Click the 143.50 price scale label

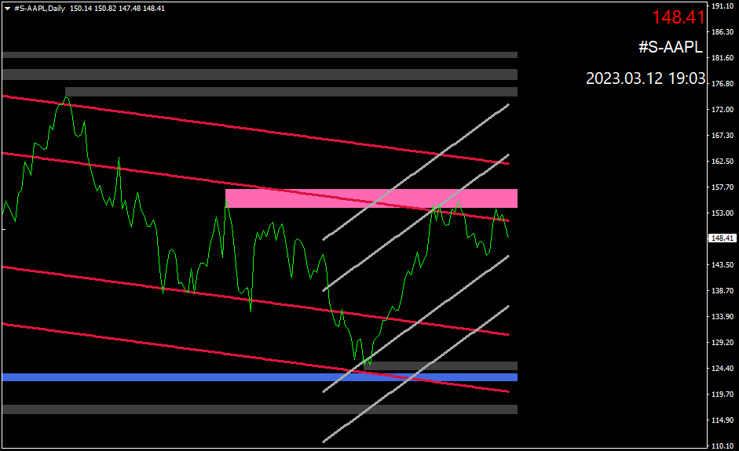coord(723,265)
